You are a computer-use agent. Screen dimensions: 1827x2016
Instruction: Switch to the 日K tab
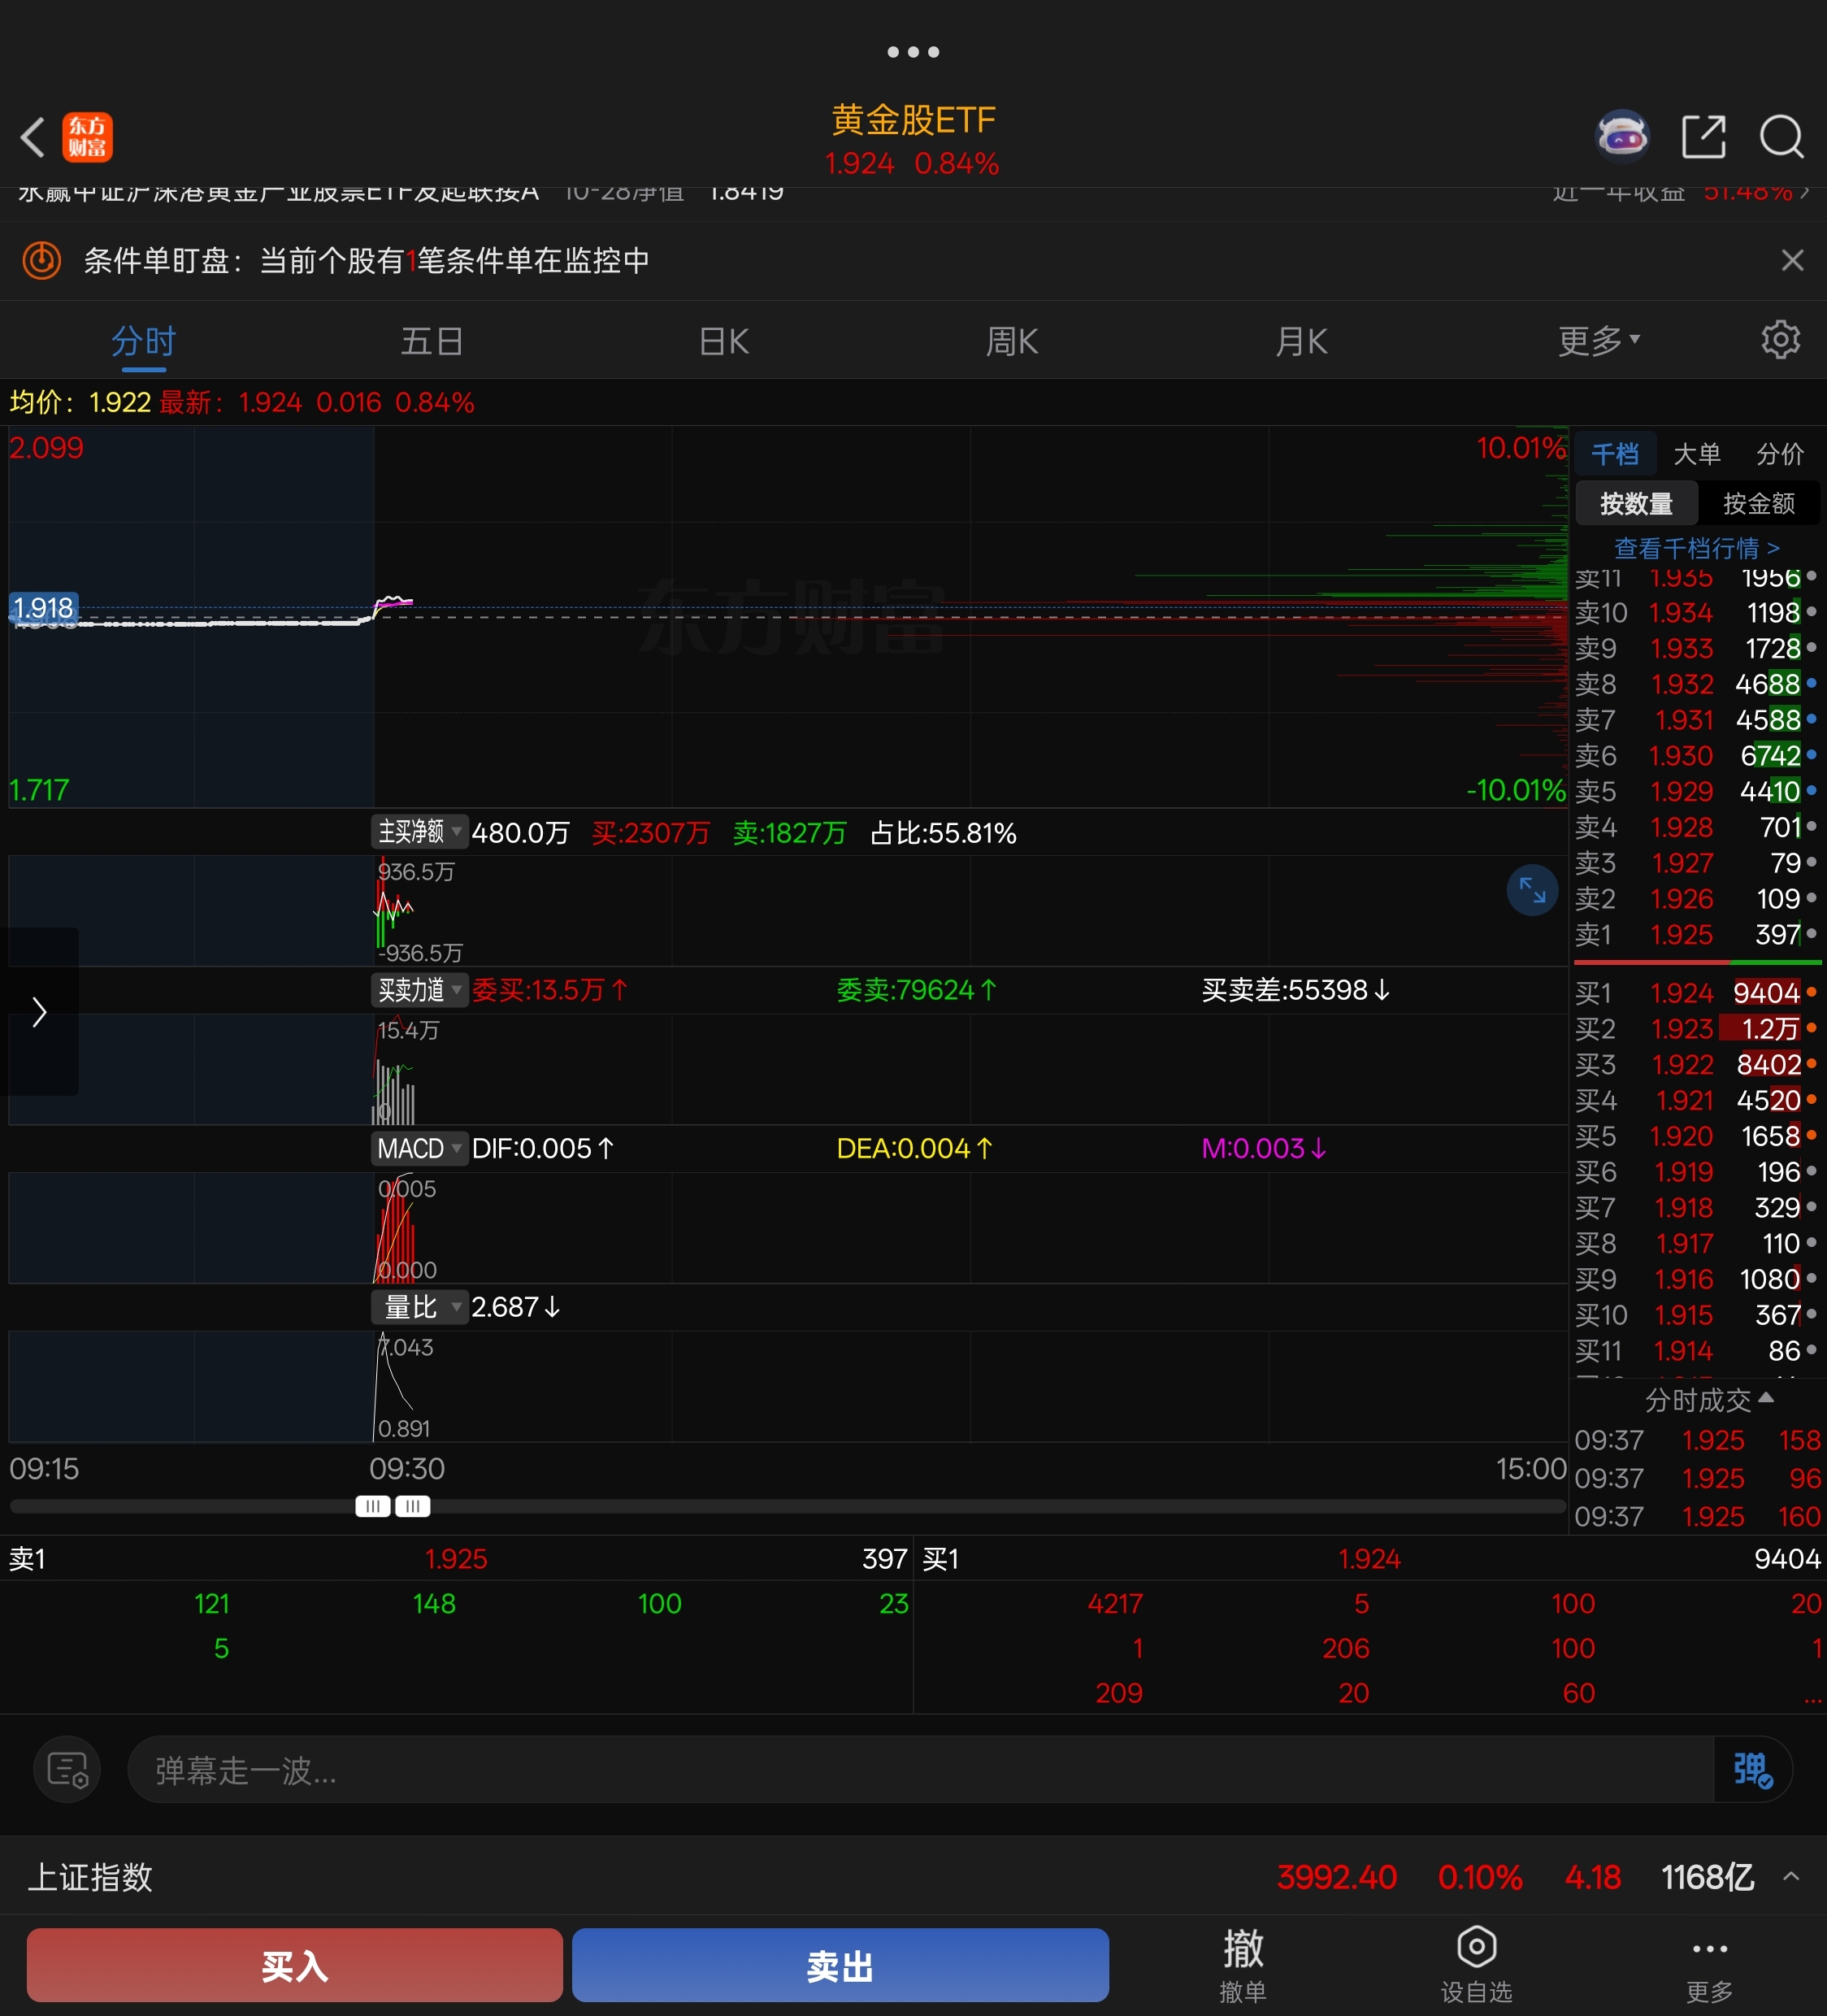click(723, 341)
